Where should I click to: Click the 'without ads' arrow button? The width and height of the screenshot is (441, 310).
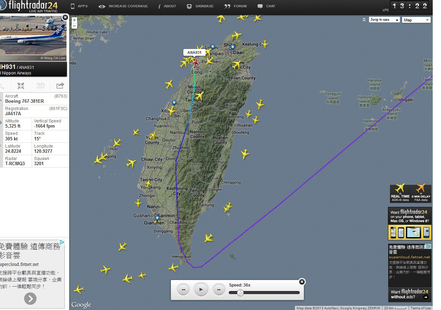426,297
